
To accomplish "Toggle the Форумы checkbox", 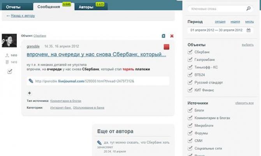I will tap(190, 133).
